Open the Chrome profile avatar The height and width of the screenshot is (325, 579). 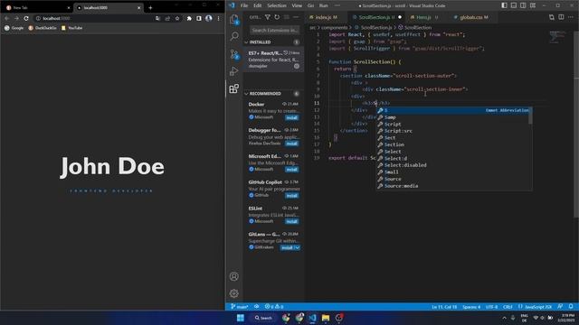tap(209, 18)
